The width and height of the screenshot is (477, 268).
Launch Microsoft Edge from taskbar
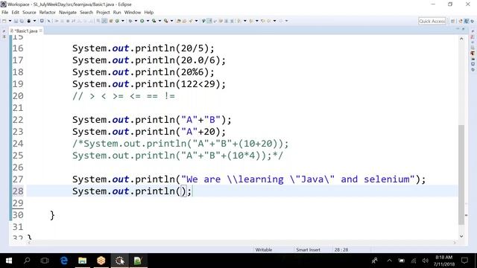(64, 261)
